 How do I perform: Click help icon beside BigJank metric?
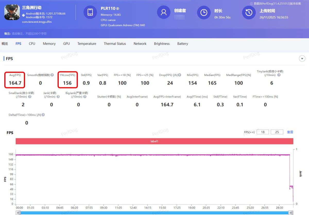point(85,97)
